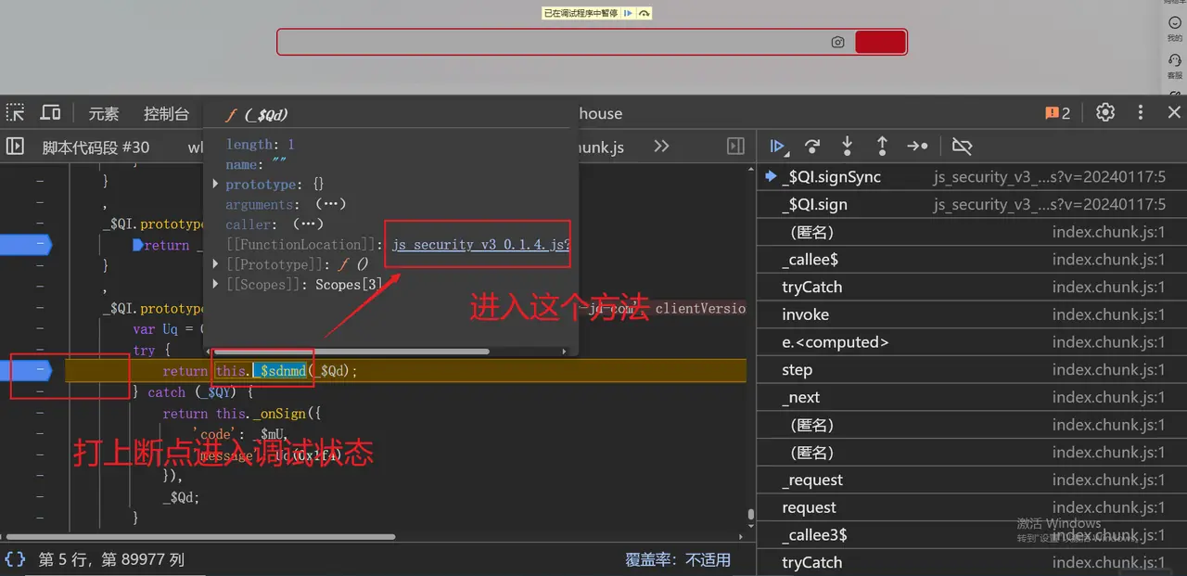Expand the [[Scopes]] entry

tap(216, 285)
